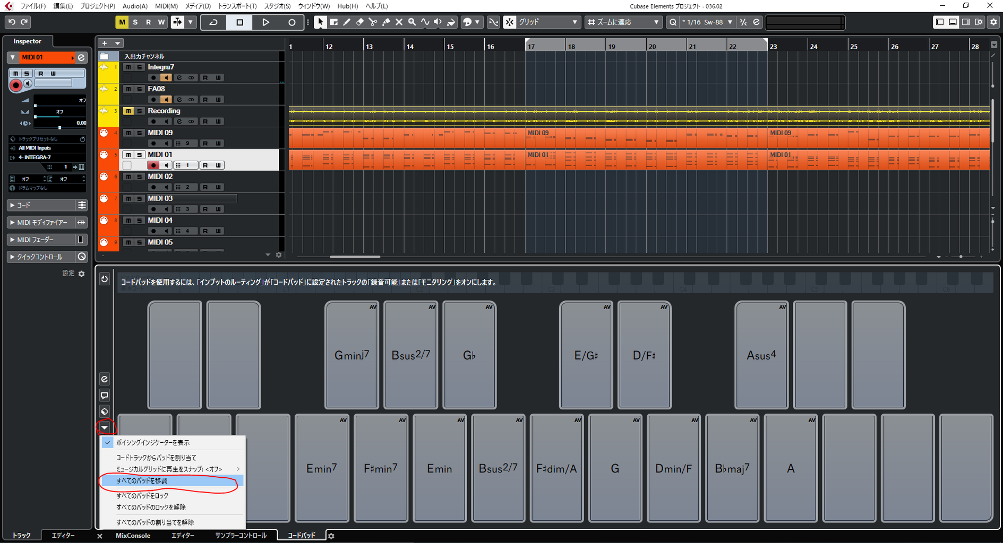This screenshot has width=1003, height=543.
Task: Click the Chord Pads functions menu arrow
Action: 105,427
